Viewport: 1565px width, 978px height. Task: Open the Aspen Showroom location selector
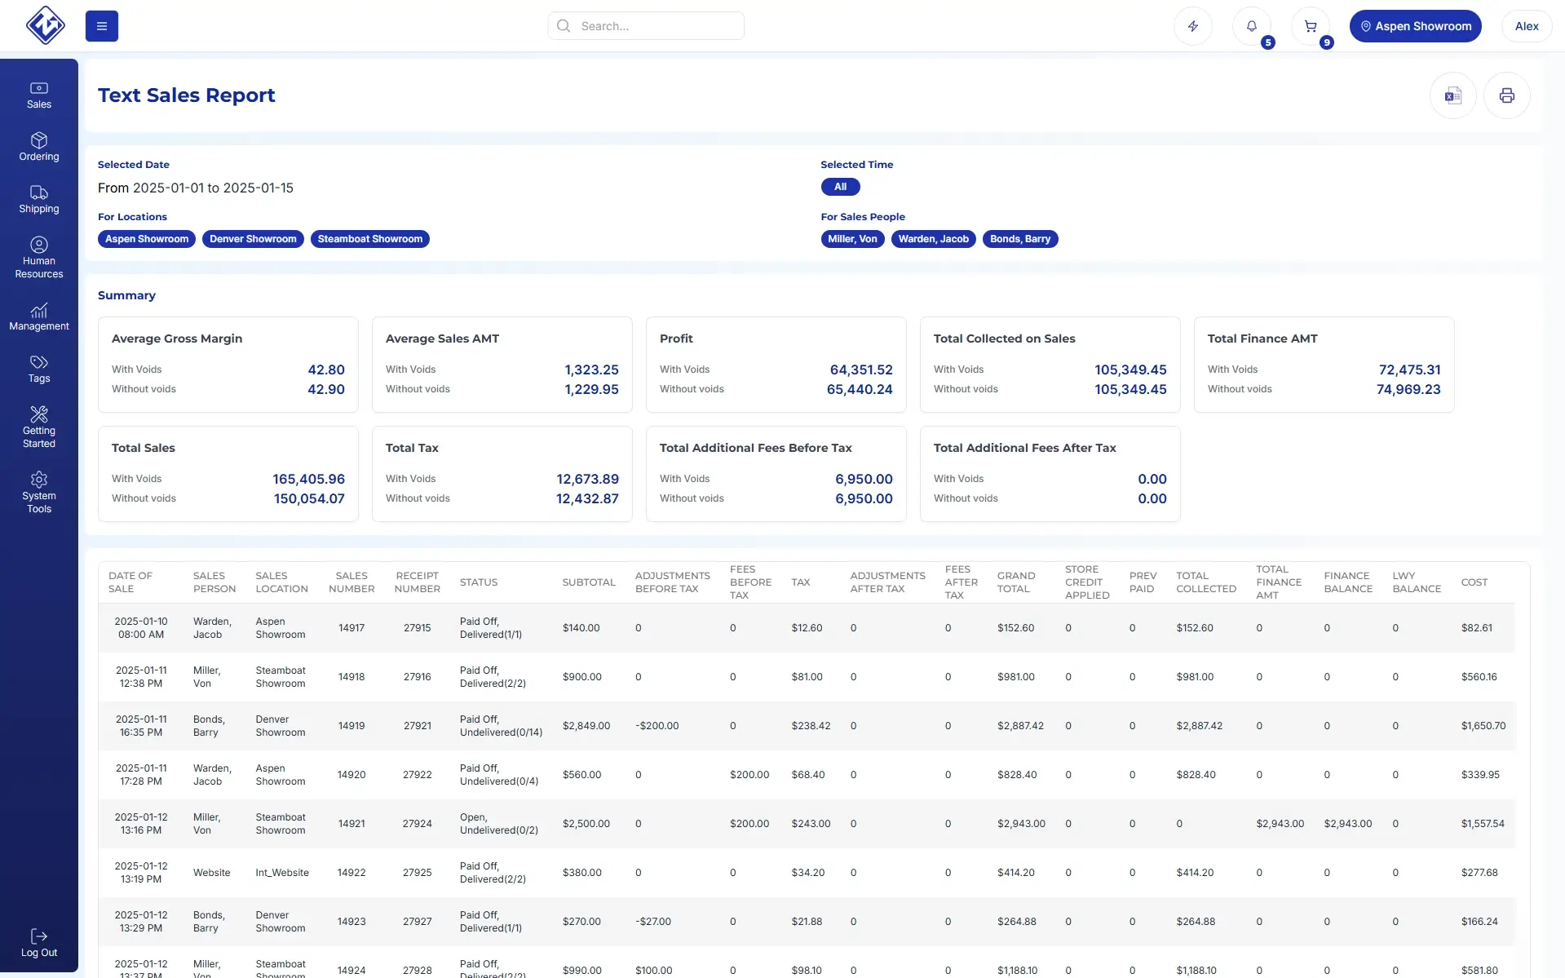click(x=1415, y=26)
